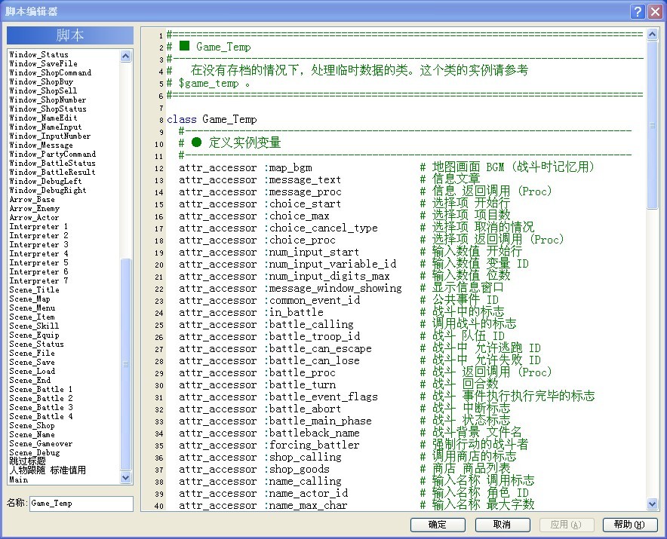Click the 帮助(H) help button

pos(630,525)
